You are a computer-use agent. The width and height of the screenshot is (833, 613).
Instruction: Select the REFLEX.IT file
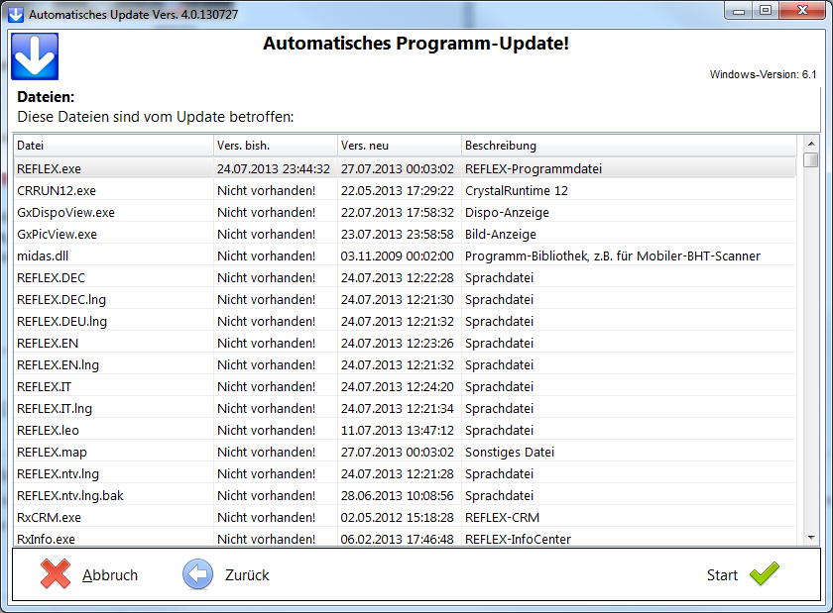coord(405,386)
